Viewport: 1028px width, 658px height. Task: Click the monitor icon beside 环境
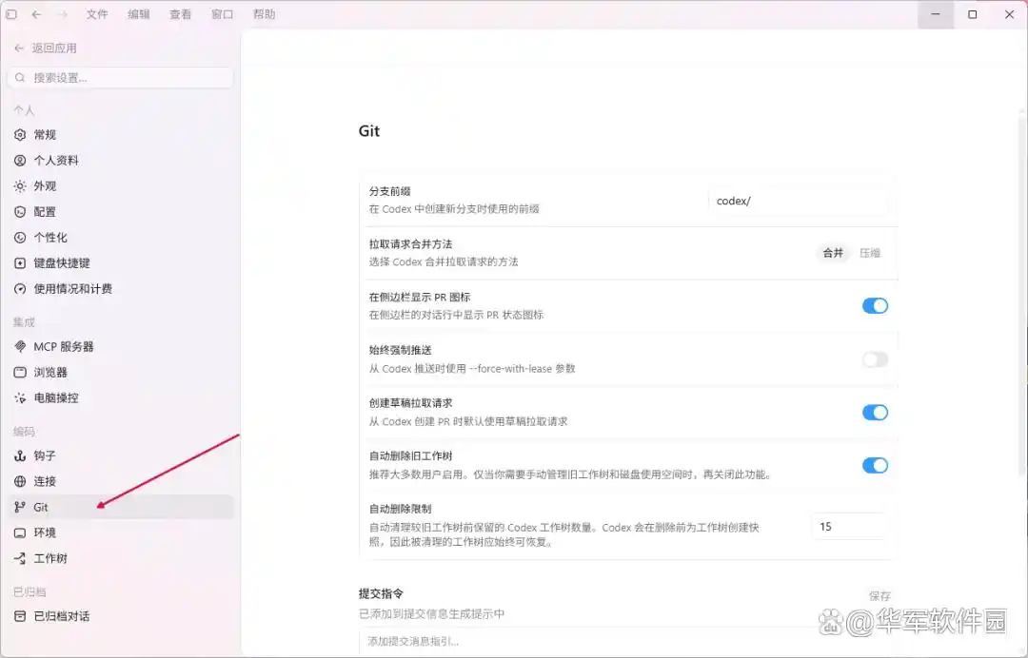point(20,532)
